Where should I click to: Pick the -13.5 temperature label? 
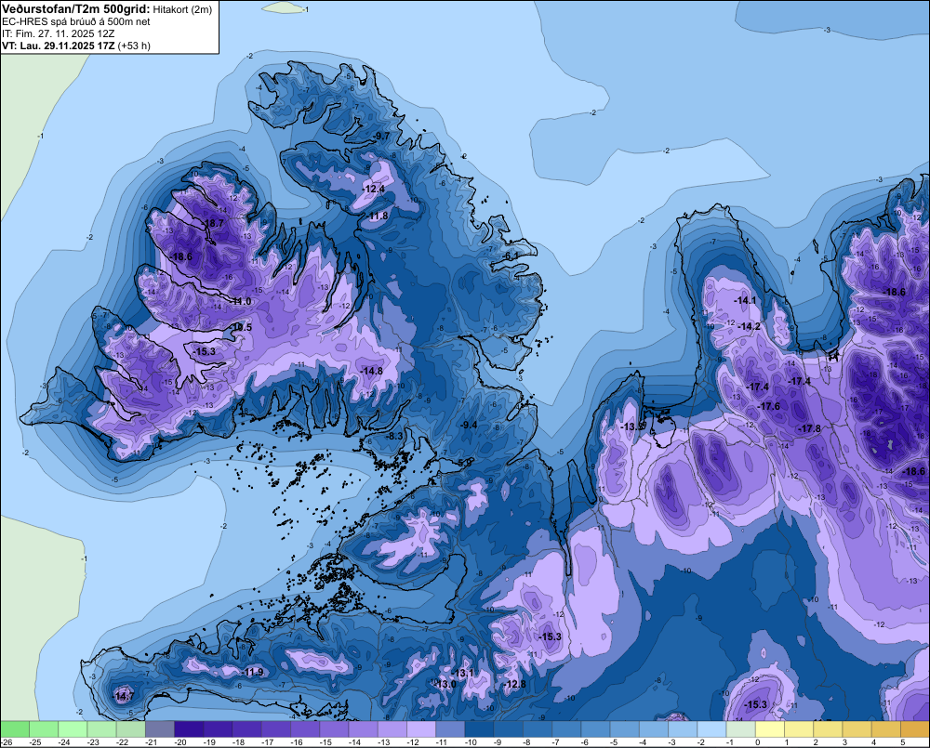click(x=632, y=426)
